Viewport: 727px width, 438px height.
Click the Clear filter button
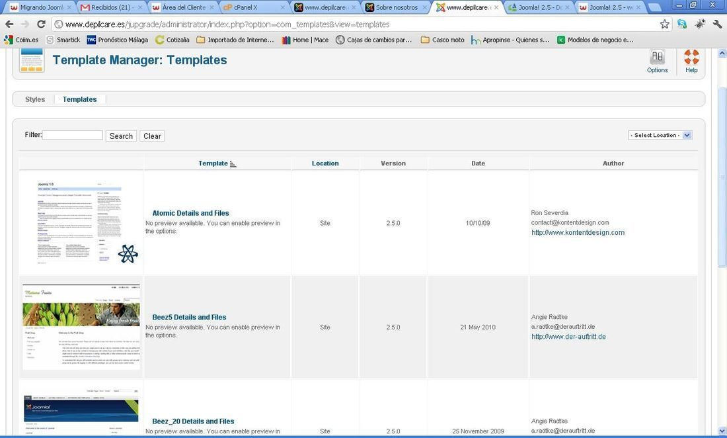152,136
